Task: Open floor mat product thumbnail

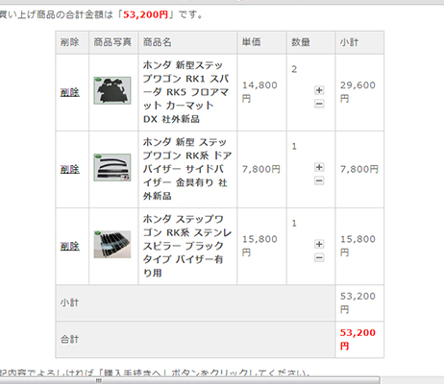Action: pos(112,90)
